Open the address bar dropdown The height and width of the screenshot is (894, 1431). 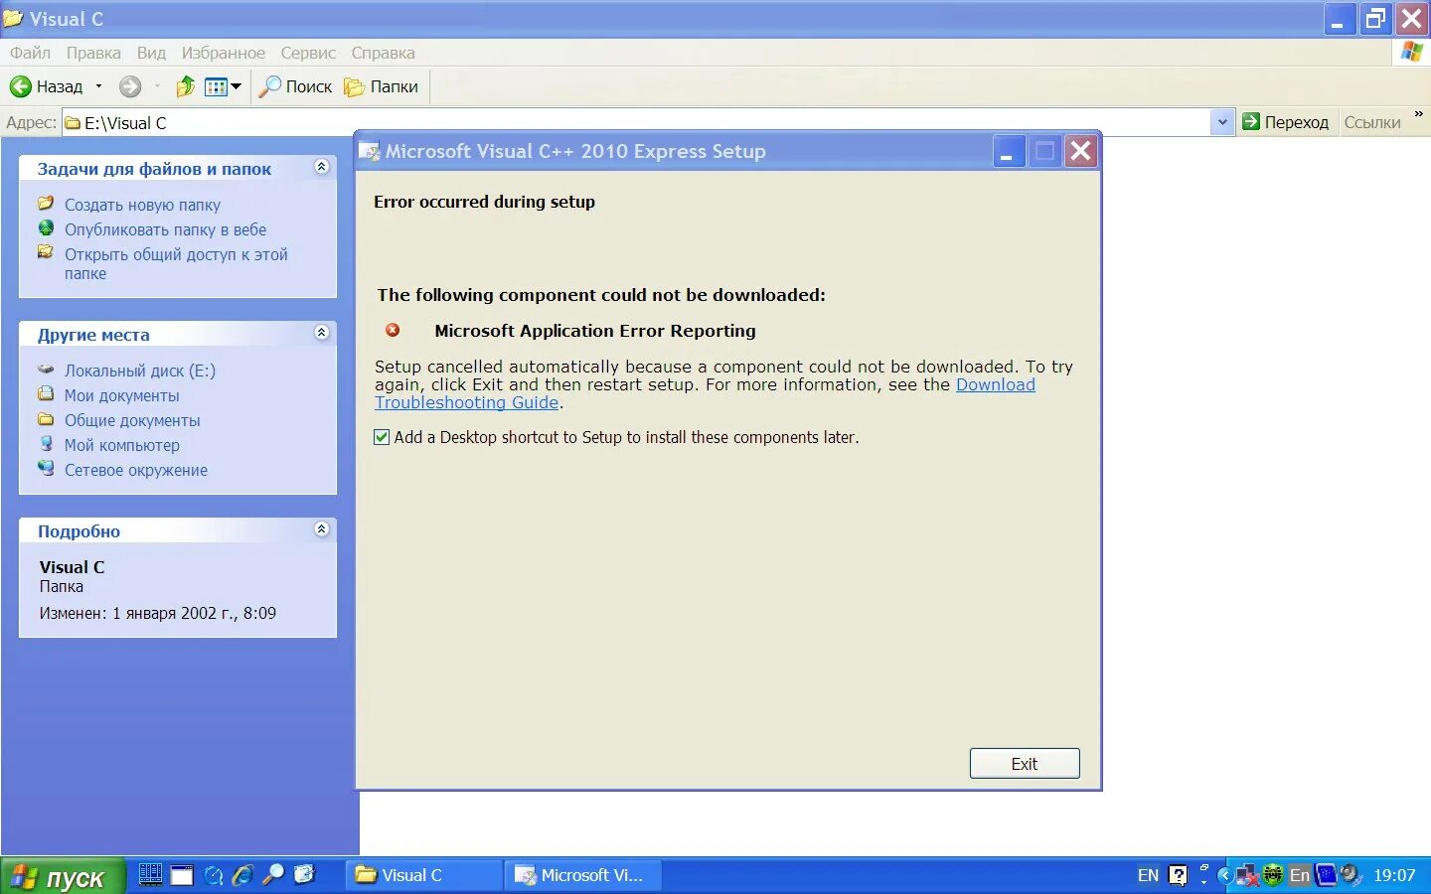coord(1221,121)
